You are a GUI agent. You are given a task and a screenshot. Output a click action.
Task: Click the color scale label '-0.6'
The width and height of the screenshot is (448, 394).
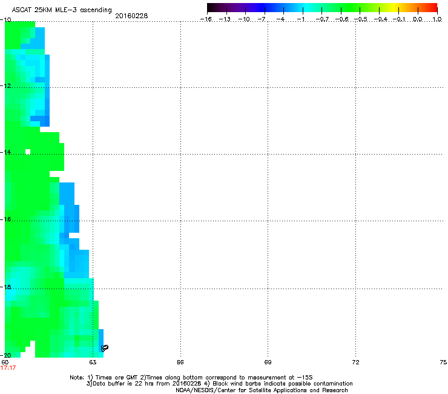point(341,19)
